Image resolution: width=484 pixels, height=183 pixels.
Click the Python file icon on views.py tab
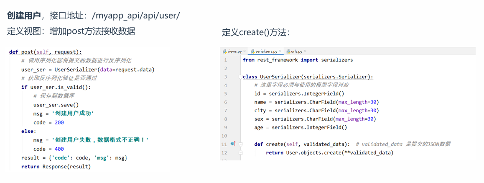(x=225, y=52)
